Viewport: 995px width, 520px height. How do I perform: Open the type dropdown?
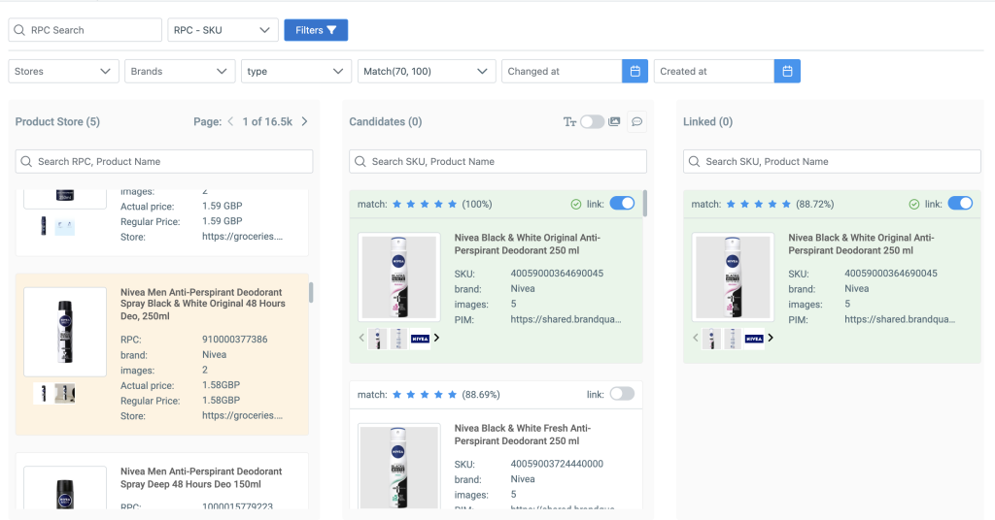(296, 71)
